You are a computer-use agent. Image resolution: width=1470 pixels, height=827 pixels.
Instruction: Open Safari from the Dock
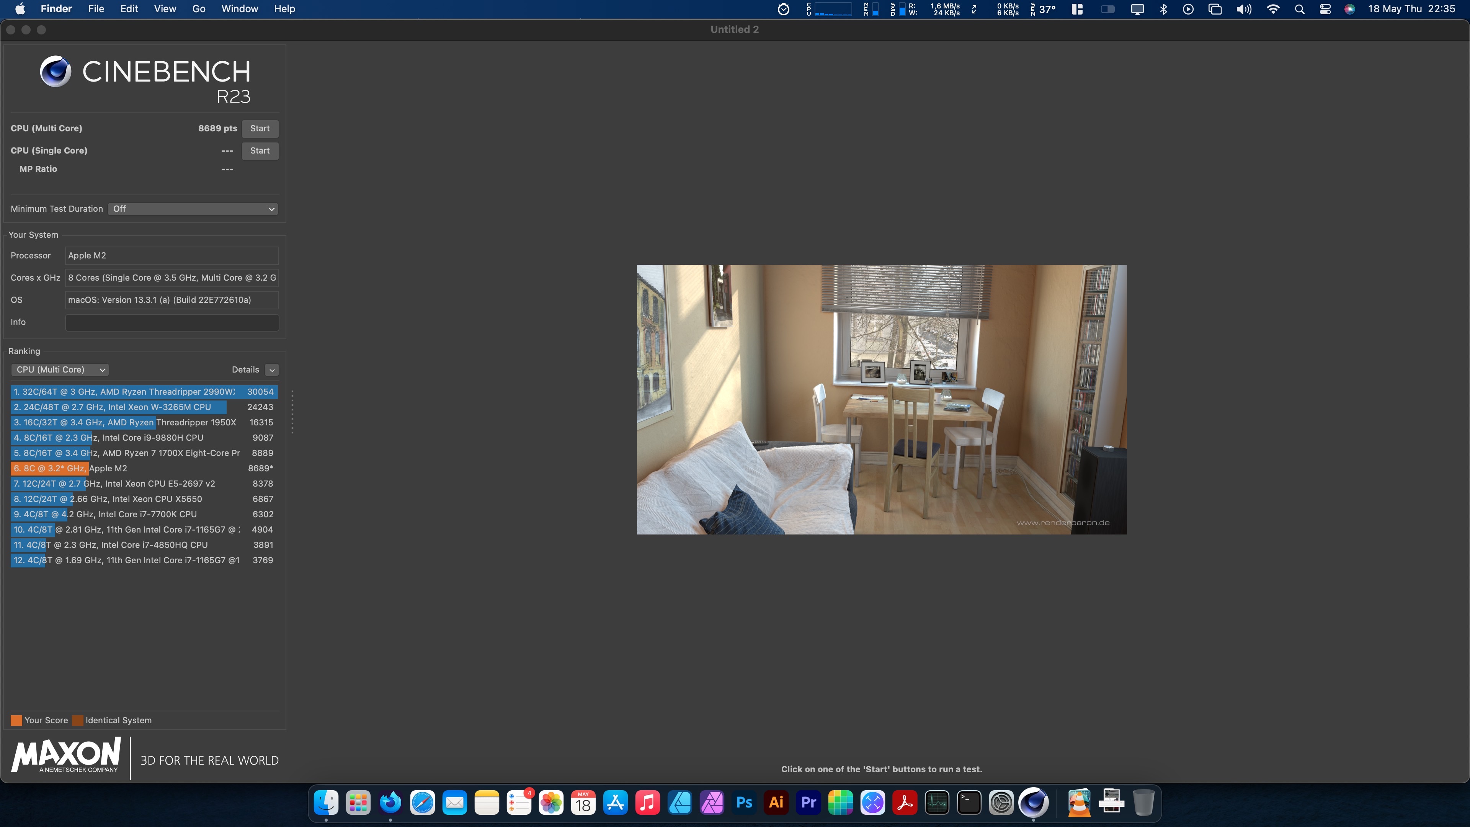(423, 803)
